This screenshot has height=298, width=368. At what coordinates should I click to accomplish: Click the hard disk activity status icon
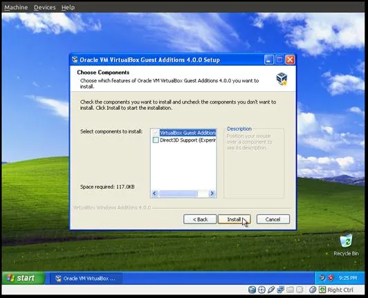252,290
